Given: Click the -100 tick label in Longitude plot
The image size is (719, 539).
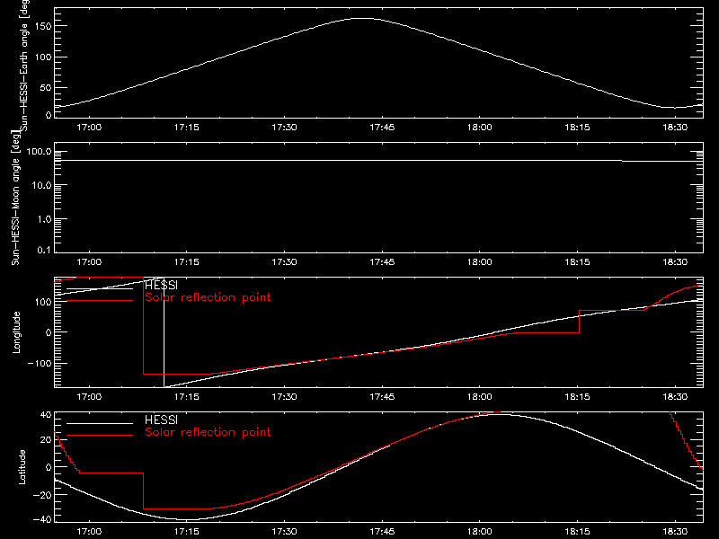Looking at the screenshot, I should click(40, 363).
